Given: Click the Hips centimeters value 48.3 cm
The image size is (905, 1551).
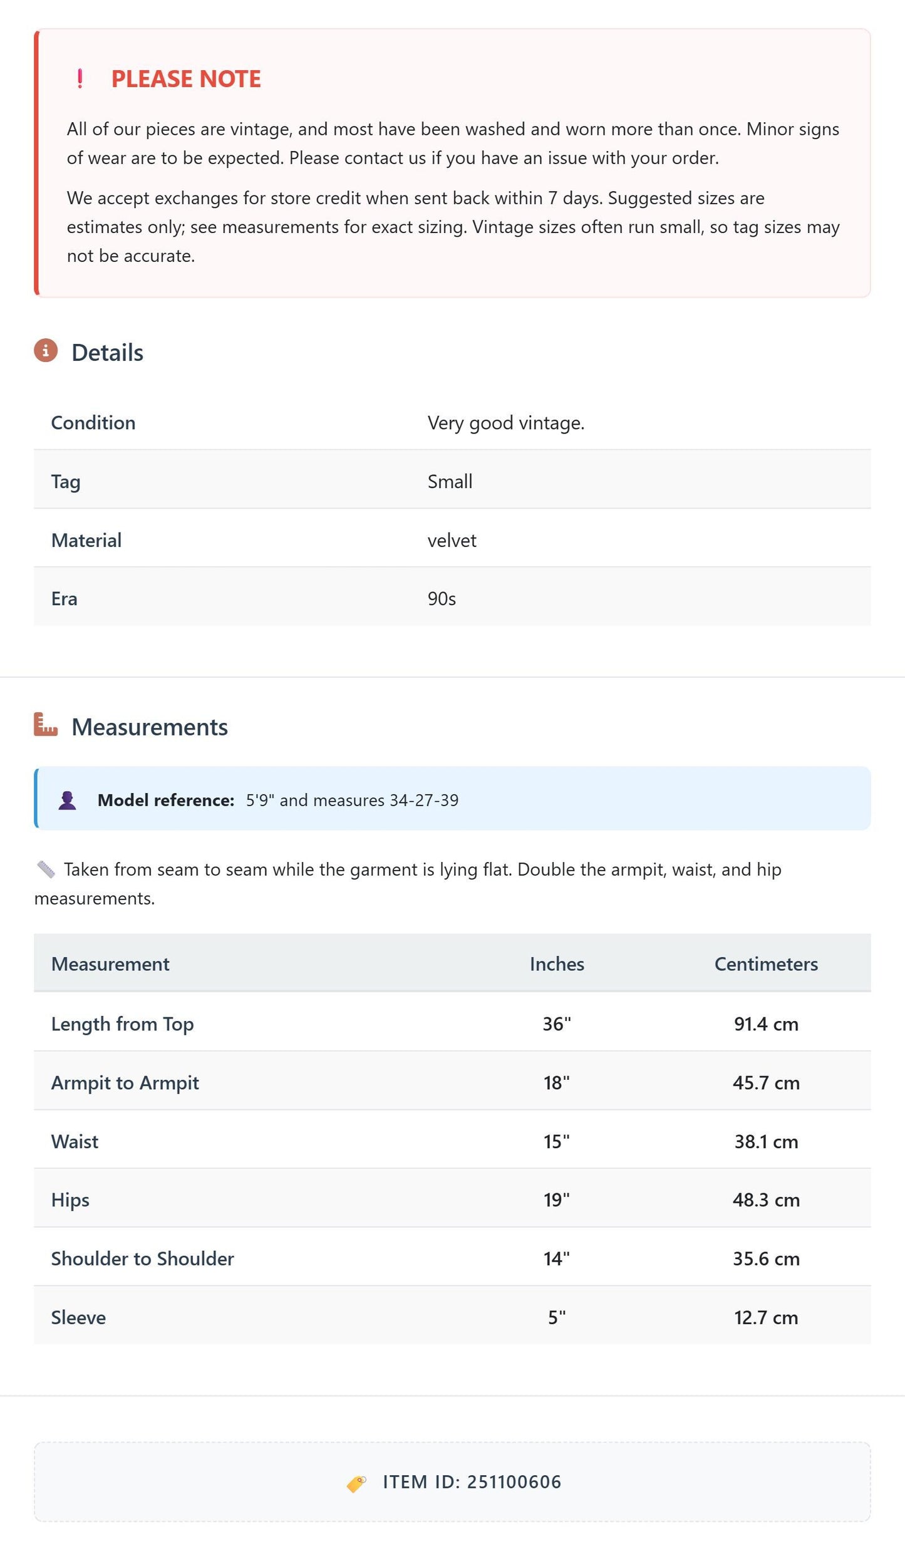Looking at the screenshot, I should click(x=766, y=1200).
